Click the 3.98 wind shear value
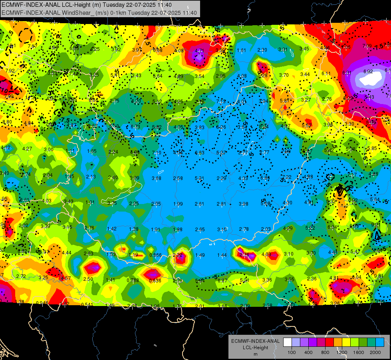This screenshot has height=360, width=391. click(244, 204)
